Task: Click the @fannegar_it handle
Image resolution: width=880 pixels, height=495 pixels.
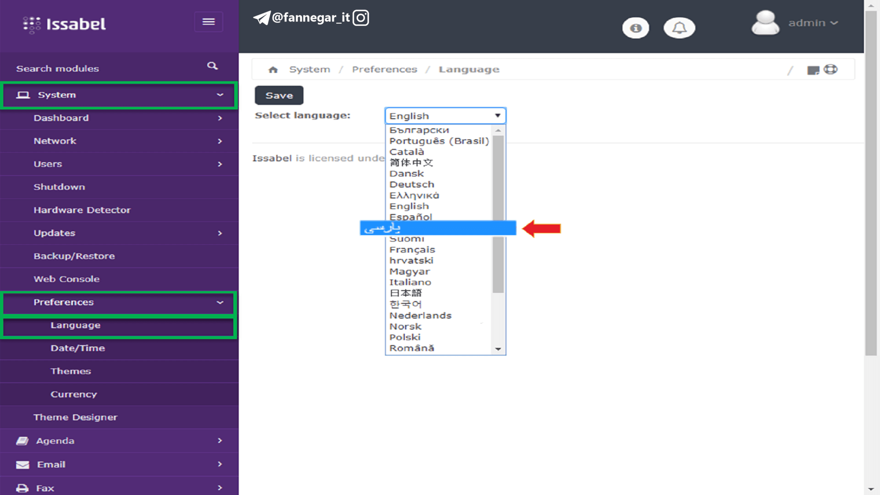Action: [x=311, y=18]
